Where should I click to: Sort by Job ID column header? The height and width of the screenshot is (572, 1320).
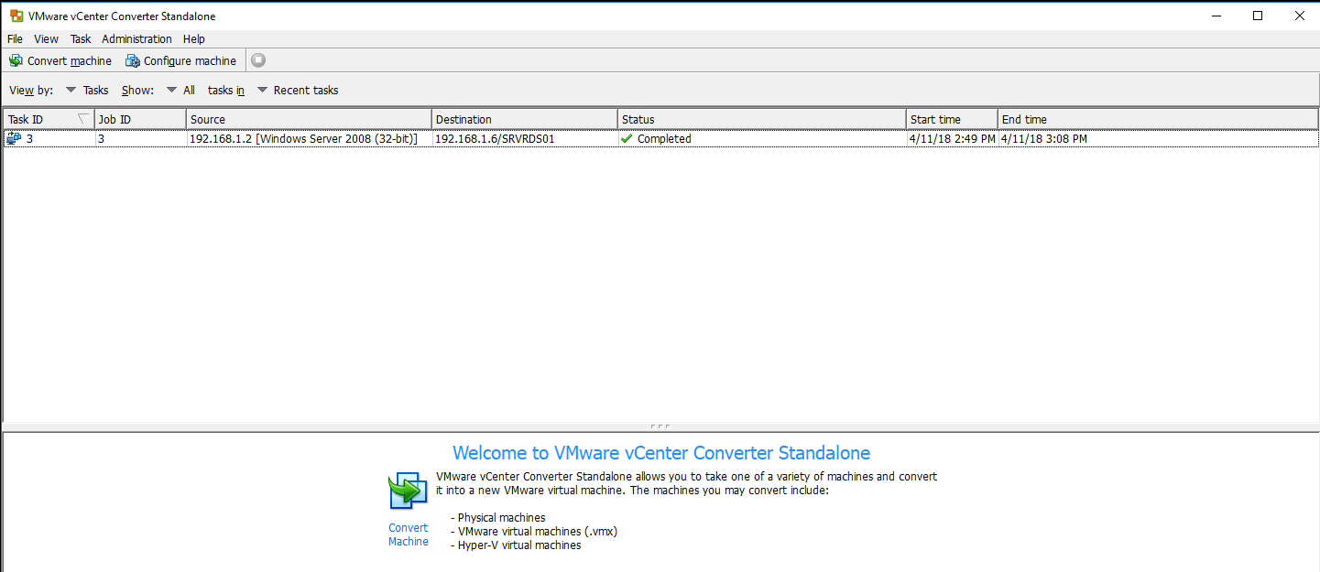[x=140, y=119]
